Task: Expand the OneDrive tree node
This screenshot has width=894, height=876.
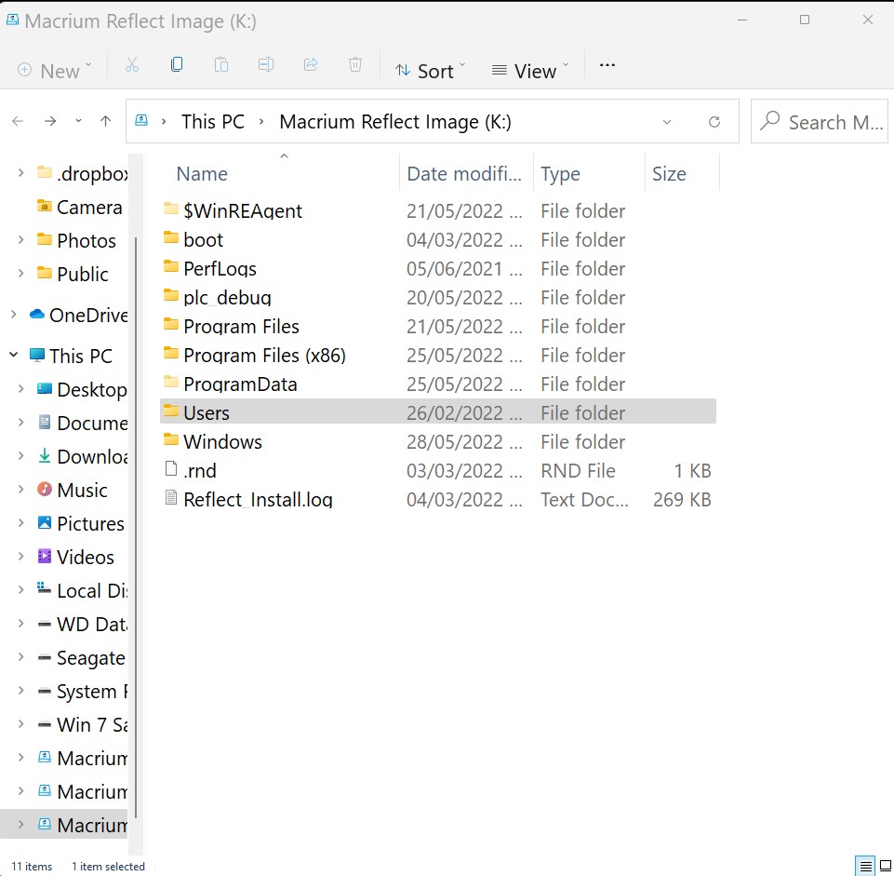Action: coord(14,315)
